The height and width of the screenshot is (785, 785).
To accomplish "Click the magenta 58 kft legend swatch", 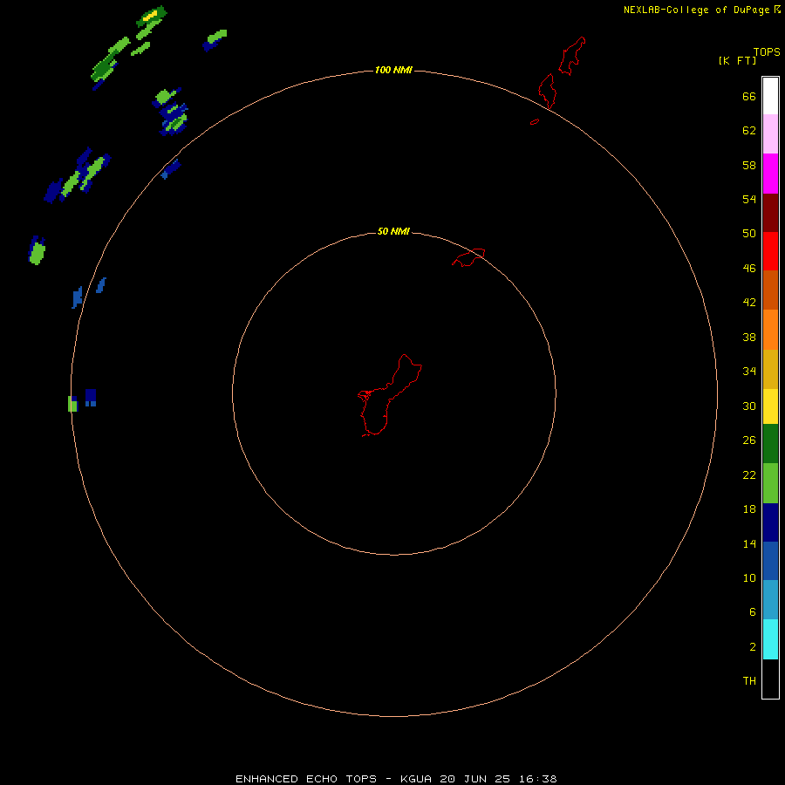I will (x=770, y=174).
